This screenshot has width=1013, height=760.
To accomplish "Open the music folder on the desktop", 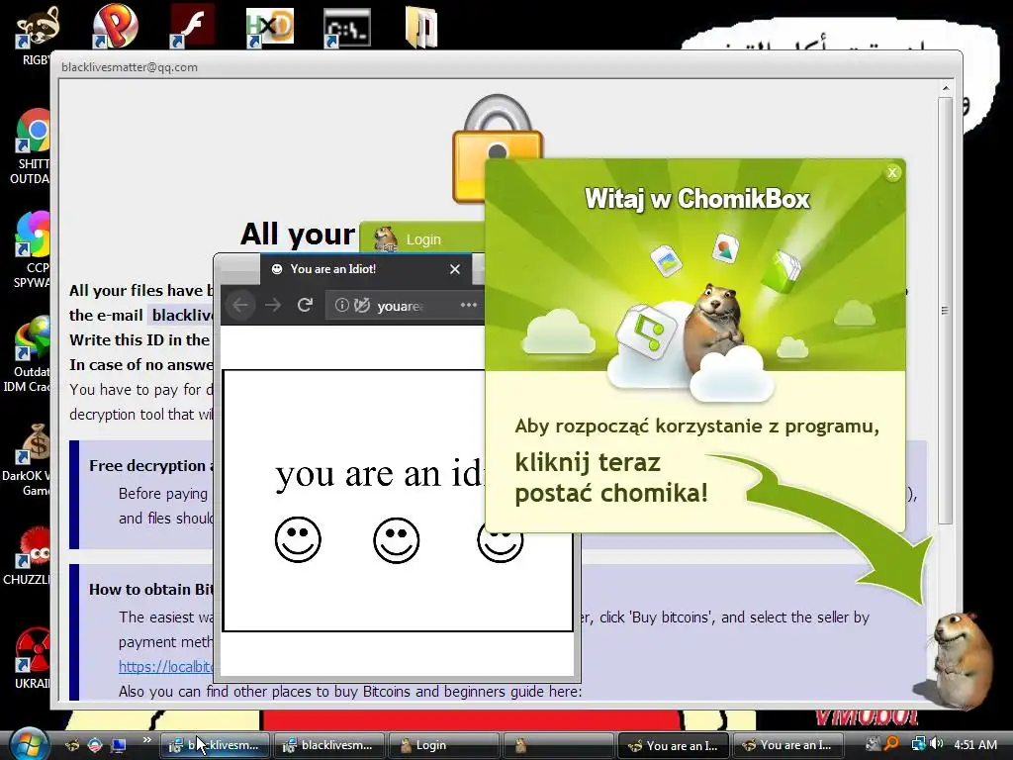I will 421,27.
